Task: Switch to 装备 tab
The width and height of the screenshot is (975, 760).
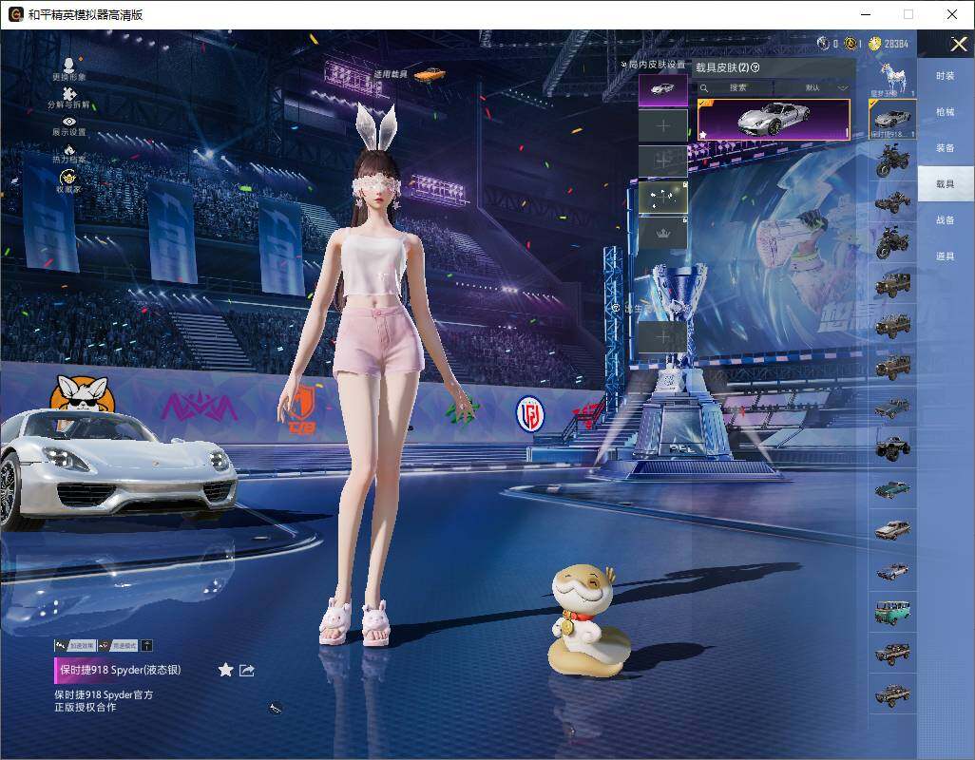Action: (x=946, y=148)
